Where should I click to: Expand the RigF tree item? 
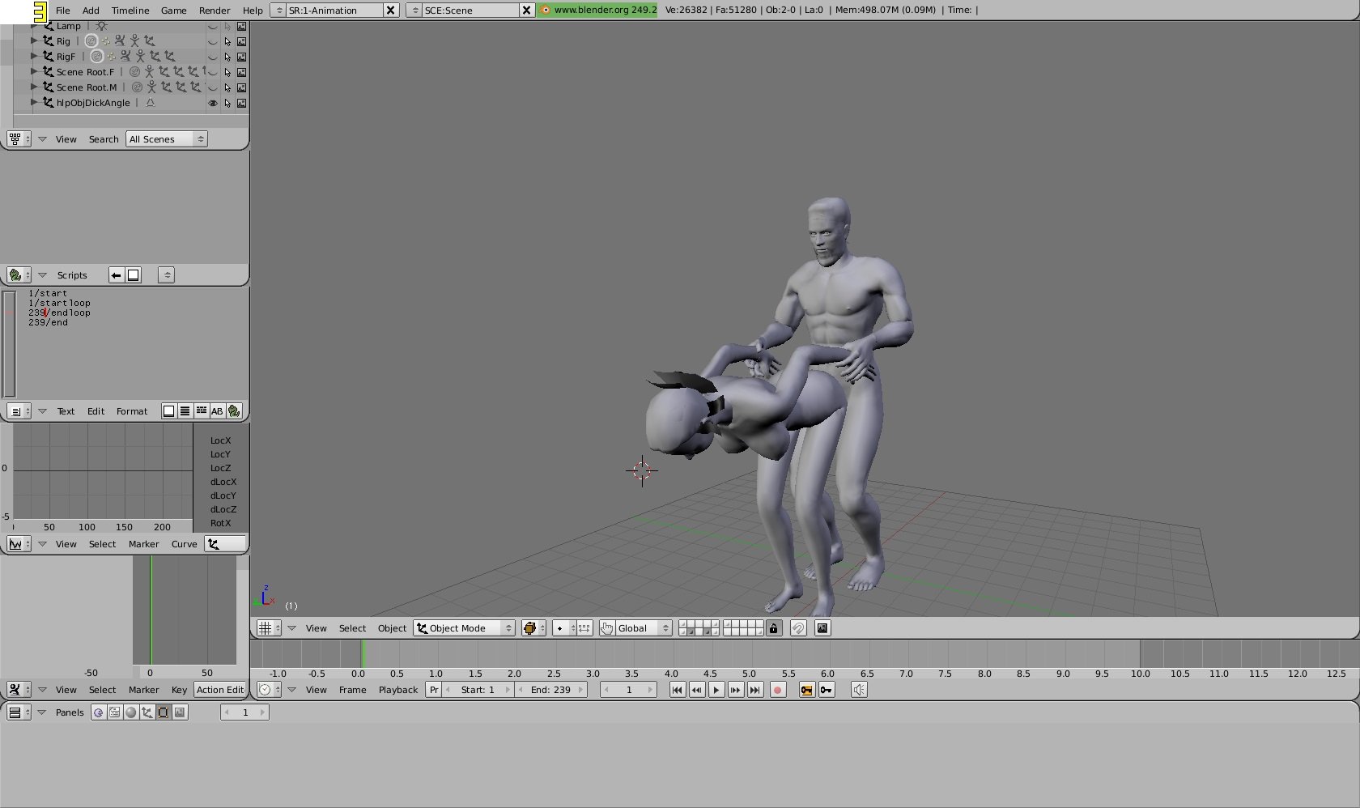tap(34, 56)
